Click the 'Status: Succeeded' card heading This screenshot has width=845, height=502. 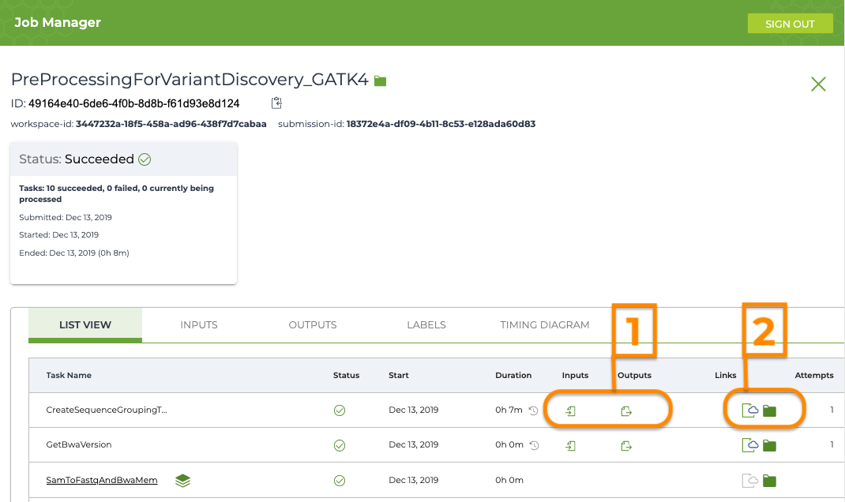tap(77, 159)
